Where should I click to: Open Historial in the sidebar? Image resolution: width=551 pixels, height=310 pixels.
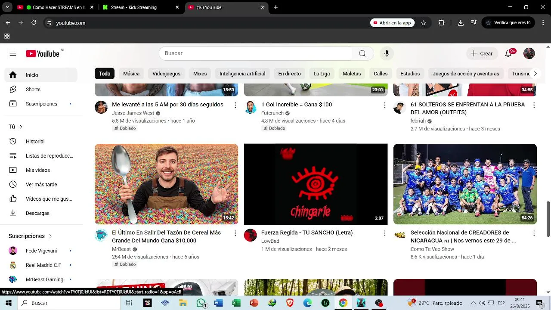pyautogui.click(x=41, y=141)
